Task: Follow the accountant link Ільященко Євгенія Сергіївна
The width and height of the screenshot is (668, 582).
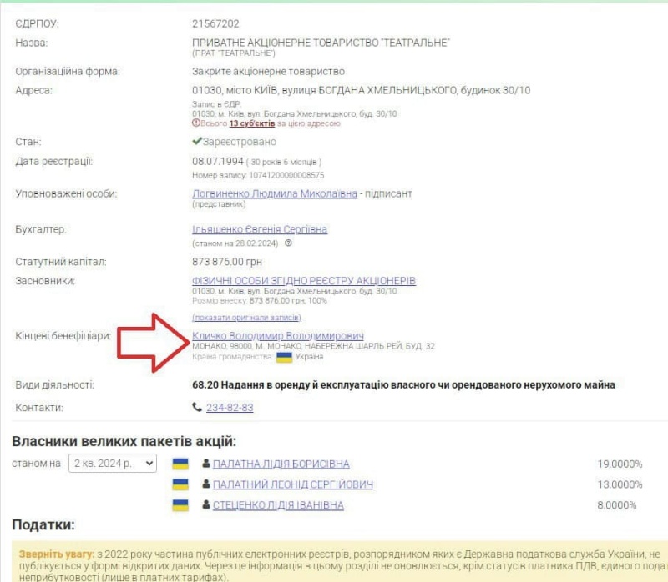Action: [x=259, y=229]
